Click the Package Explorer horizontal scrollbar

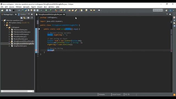coord(15,91)
